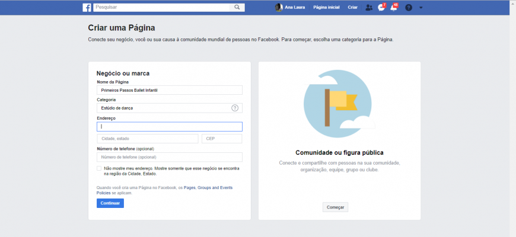Open the friend requests icon
The image size is (516, 237).
pyautogui.click(x=370, y=8)
